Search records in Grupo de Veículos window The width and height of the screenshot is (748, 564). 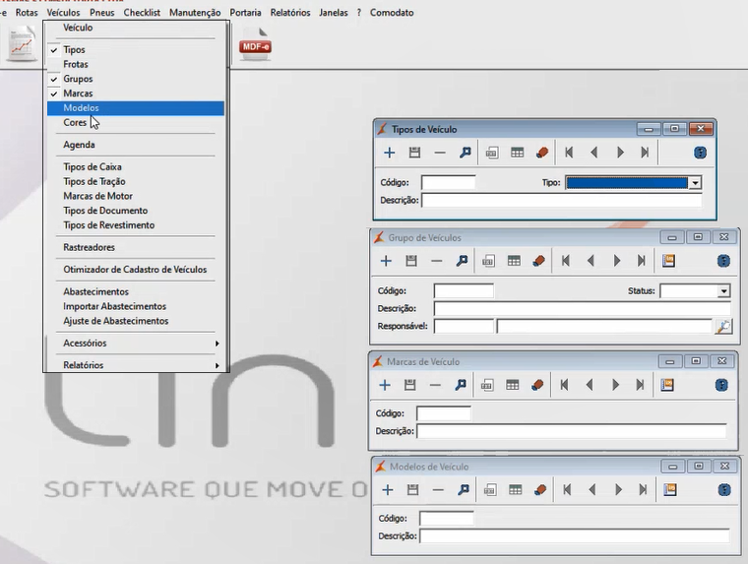[462, 261]
